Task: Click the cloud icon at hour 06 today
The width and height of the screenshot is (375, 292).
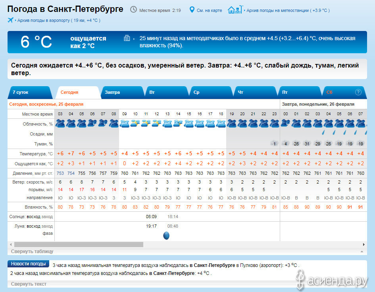Action: pos(92,124)
